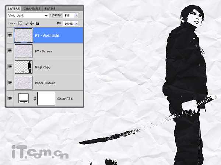Hide the PT - Vivid Light layer
The image size is (221, 165).
10,35
